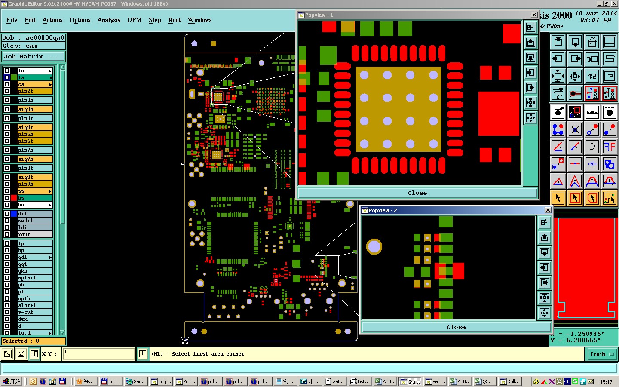619x387 pixels.
Task: Select the pln9b layer name
Action: point(35,184)
